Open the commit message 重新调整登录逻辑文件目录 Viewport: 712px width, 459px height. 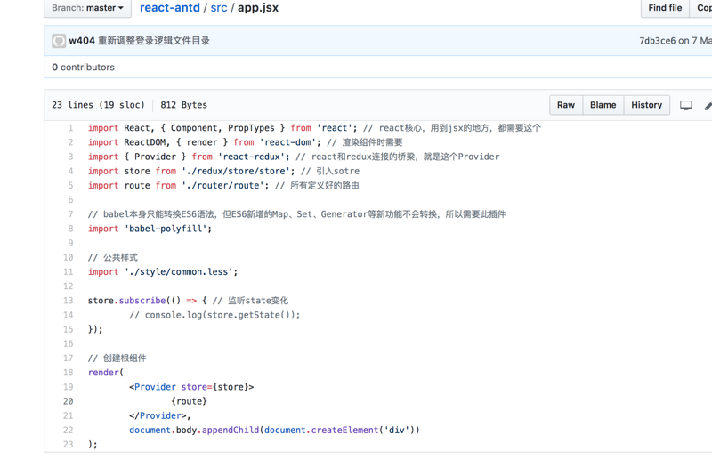[x=154, y=41]
